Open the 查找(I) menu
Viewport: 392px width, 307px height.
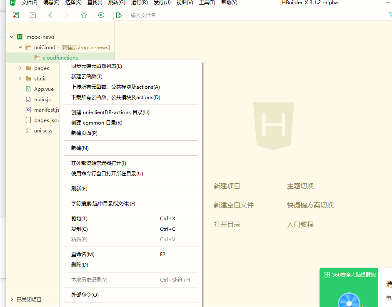click(x=95, y=2)
